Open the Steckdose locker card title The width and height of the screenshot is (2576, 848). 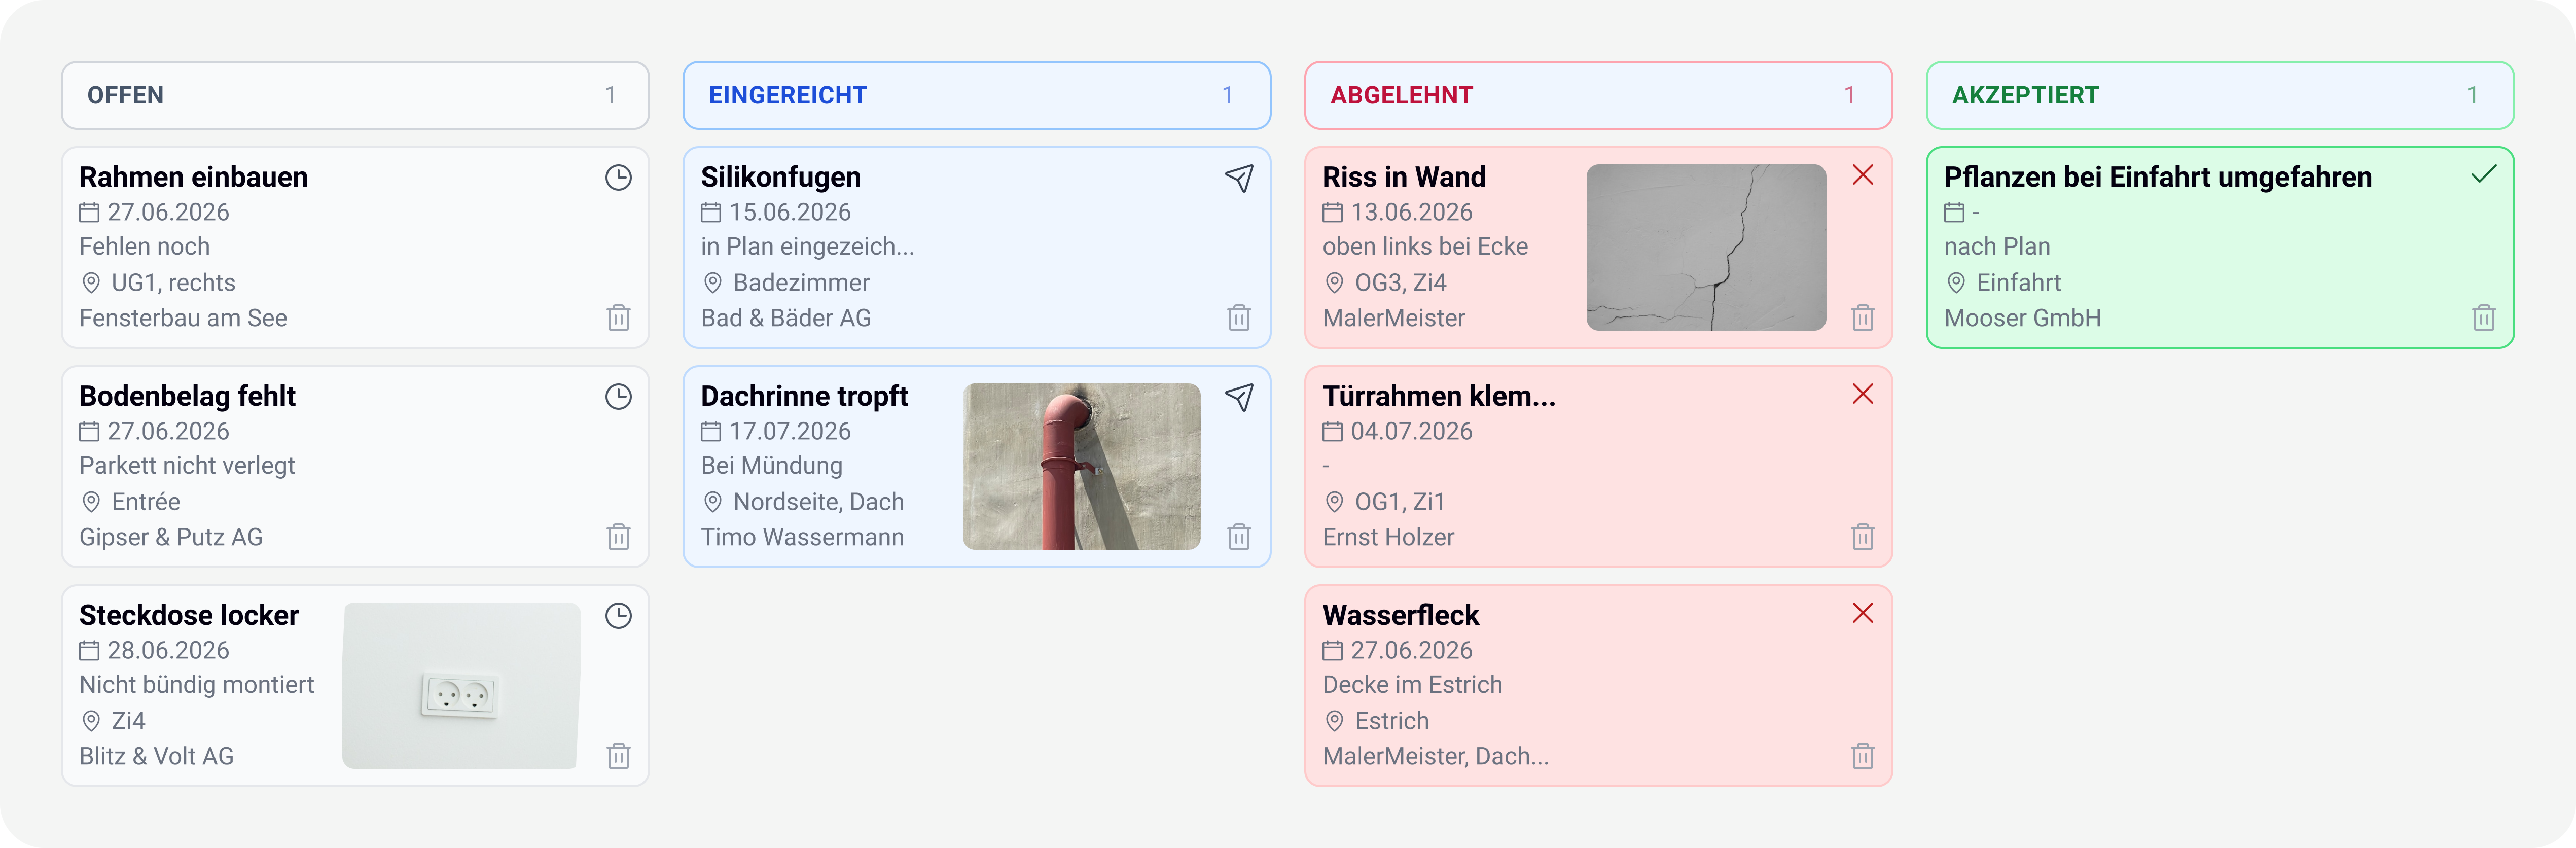pyautogui.click(x=189, y=615)
